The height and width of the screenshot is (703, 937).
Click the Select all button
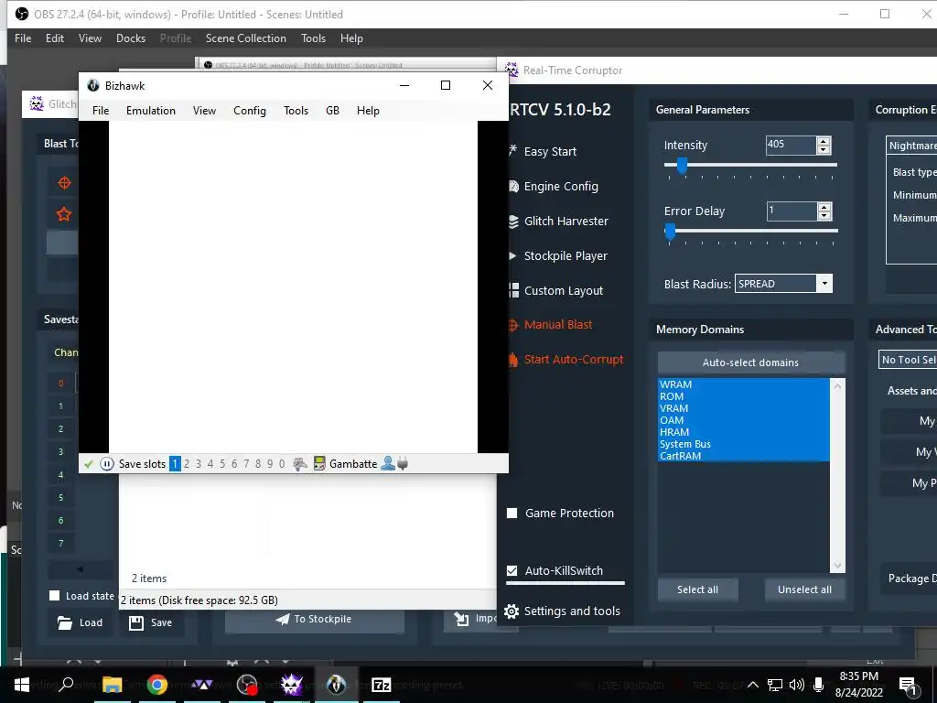(697, 589)
